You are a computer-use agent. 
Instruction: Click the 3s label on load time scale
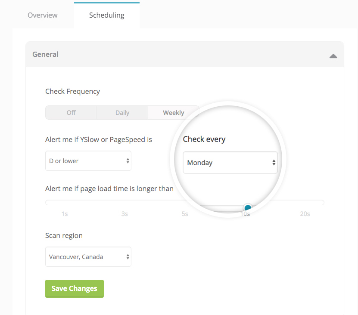pos(125,214)
